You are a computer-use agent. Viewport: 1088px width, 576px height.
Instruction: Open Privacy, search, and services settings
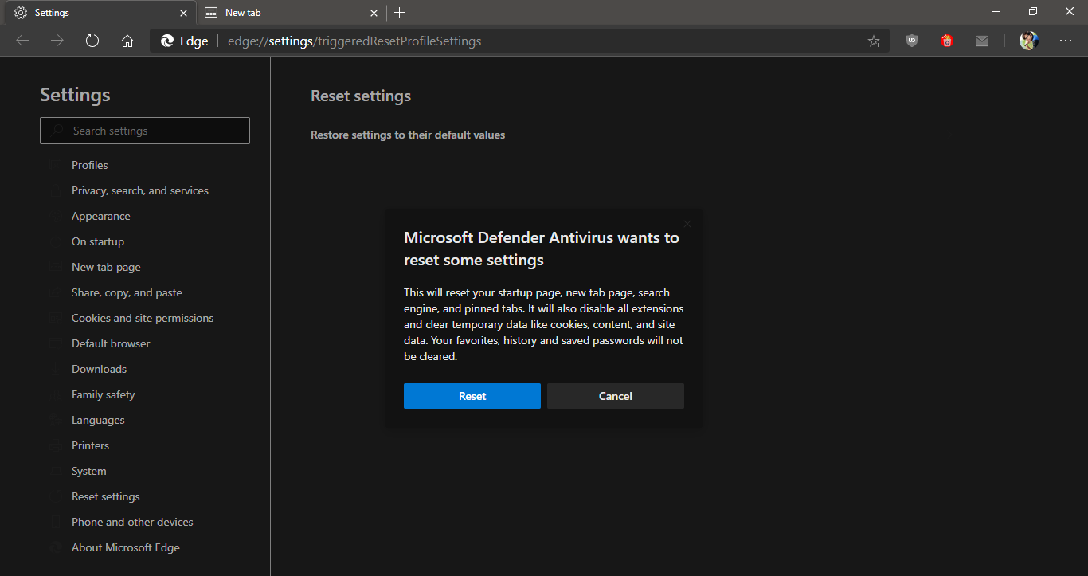tap(140, 190)
